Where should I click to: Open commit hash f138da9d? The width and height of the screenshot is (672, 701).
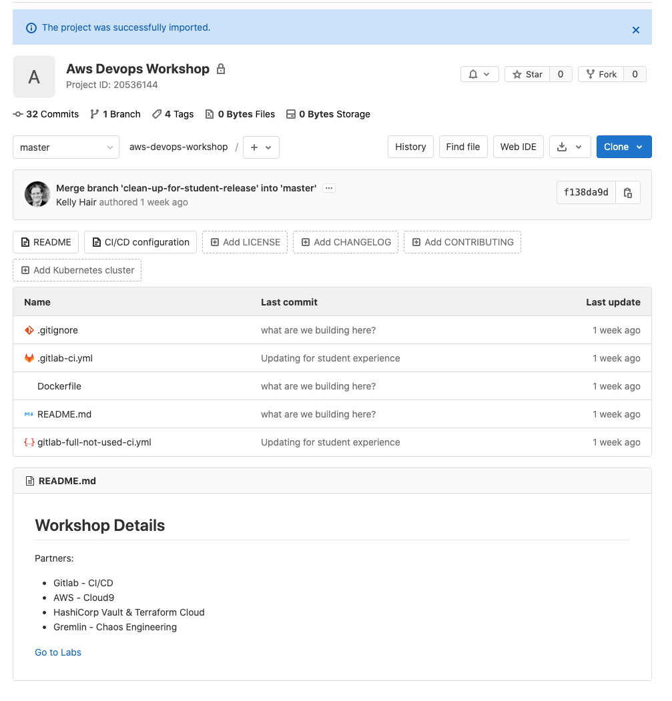click(586, 192)
